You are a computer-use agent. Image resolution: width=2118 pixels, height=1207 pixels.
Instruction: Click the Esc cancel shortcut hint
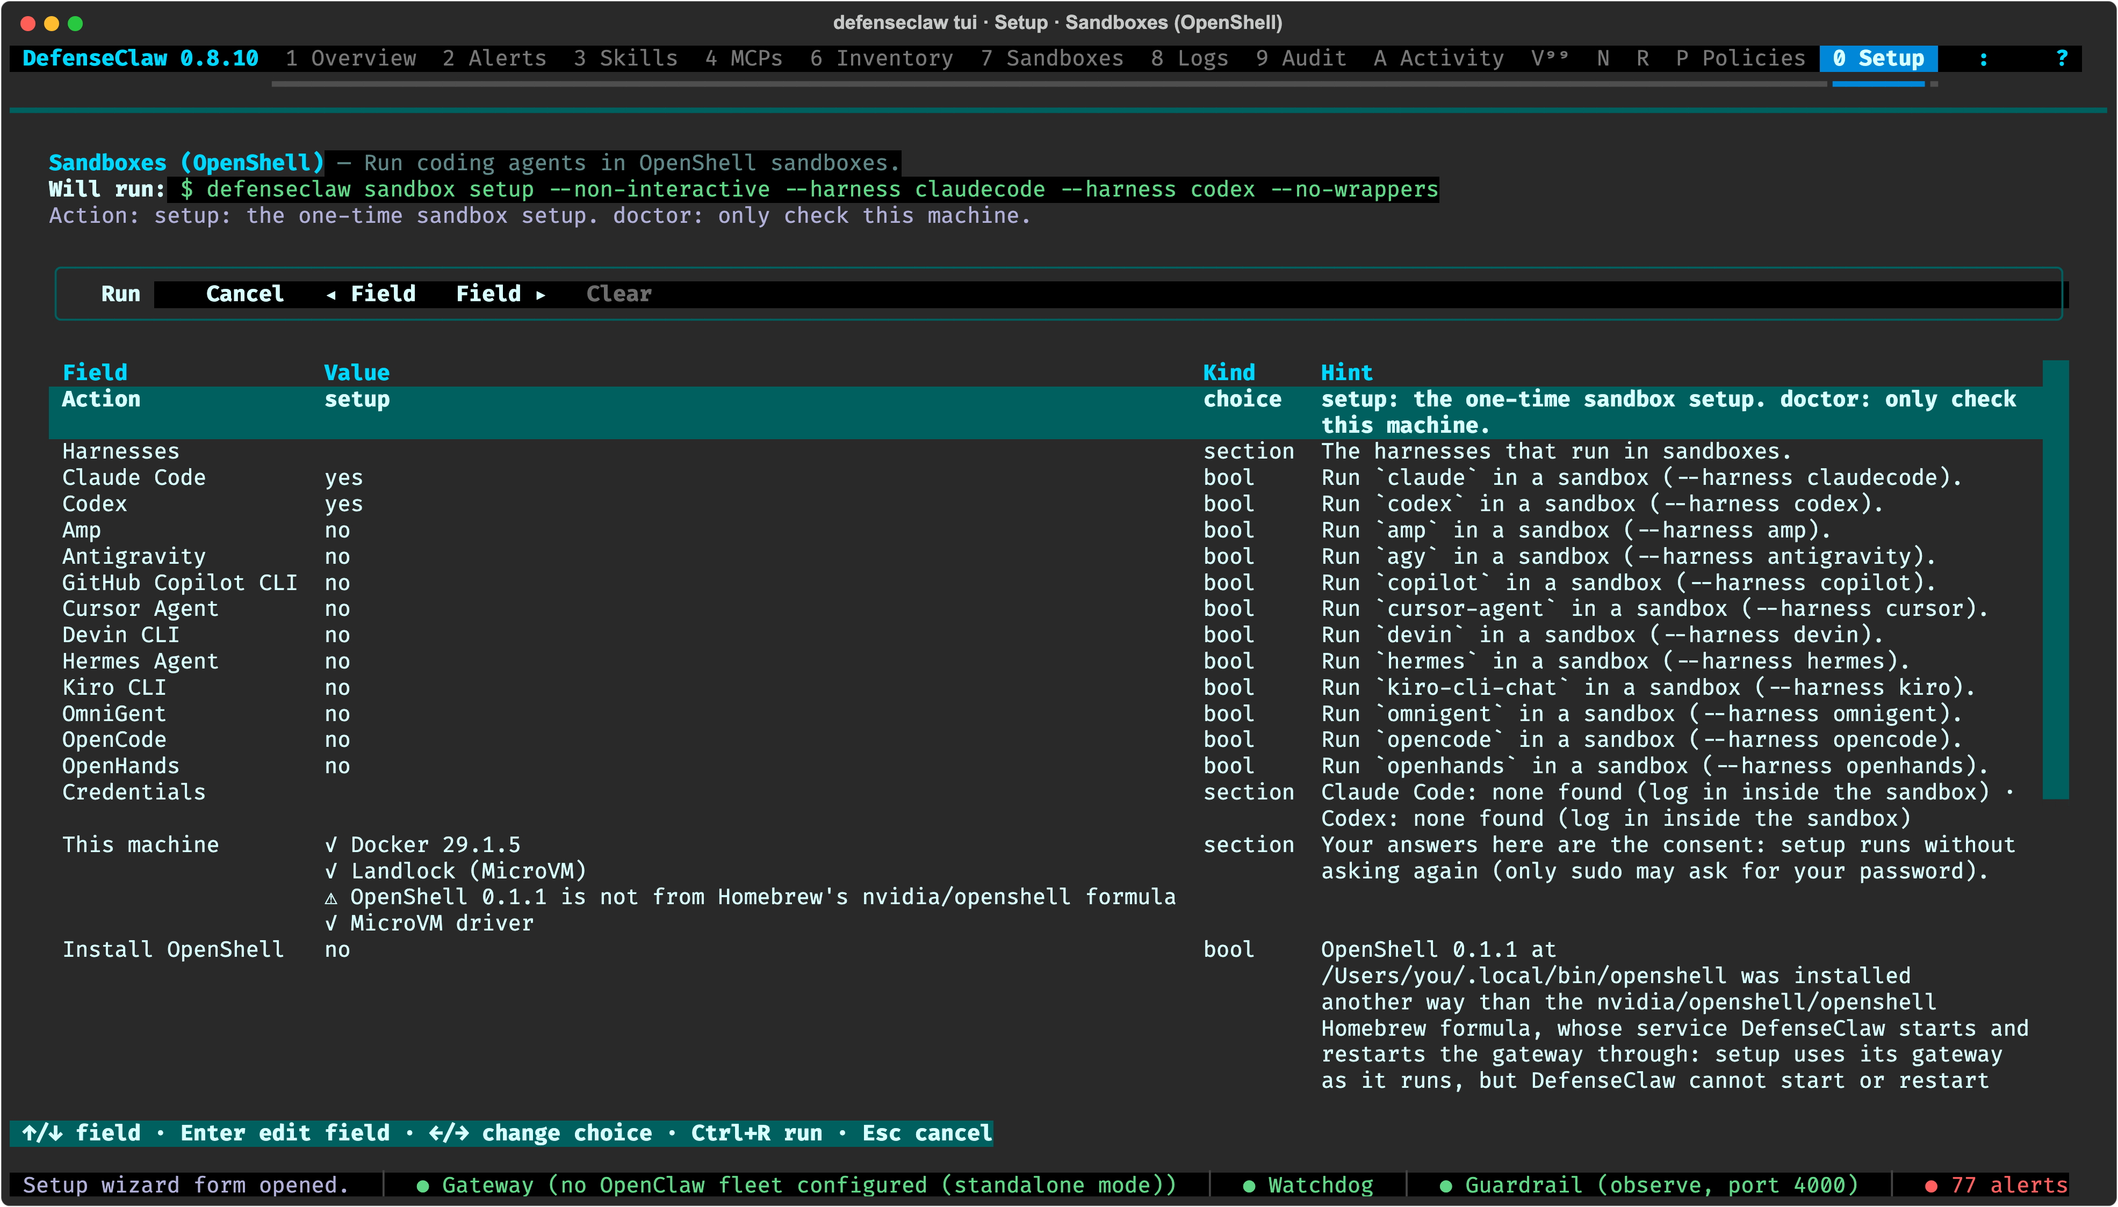(x=926, y=1132)
